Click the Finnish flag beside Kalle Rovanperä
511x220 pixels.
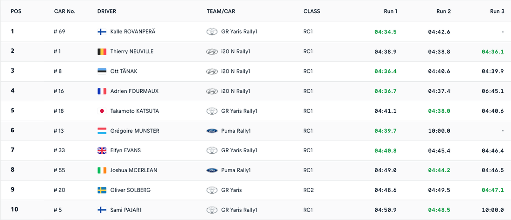click(102, 32)
